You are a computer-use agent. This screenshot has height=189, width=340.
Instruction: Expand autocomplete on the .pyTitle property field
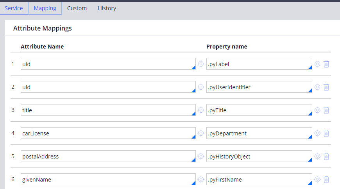(310, 114)
